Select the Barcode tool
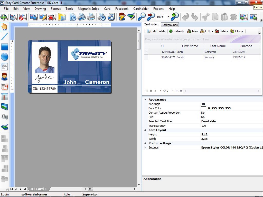Viewport: 263px width, 197px height. [4, 117]
